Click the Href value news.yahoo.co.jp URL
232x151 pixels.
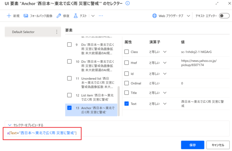[199, 63]
